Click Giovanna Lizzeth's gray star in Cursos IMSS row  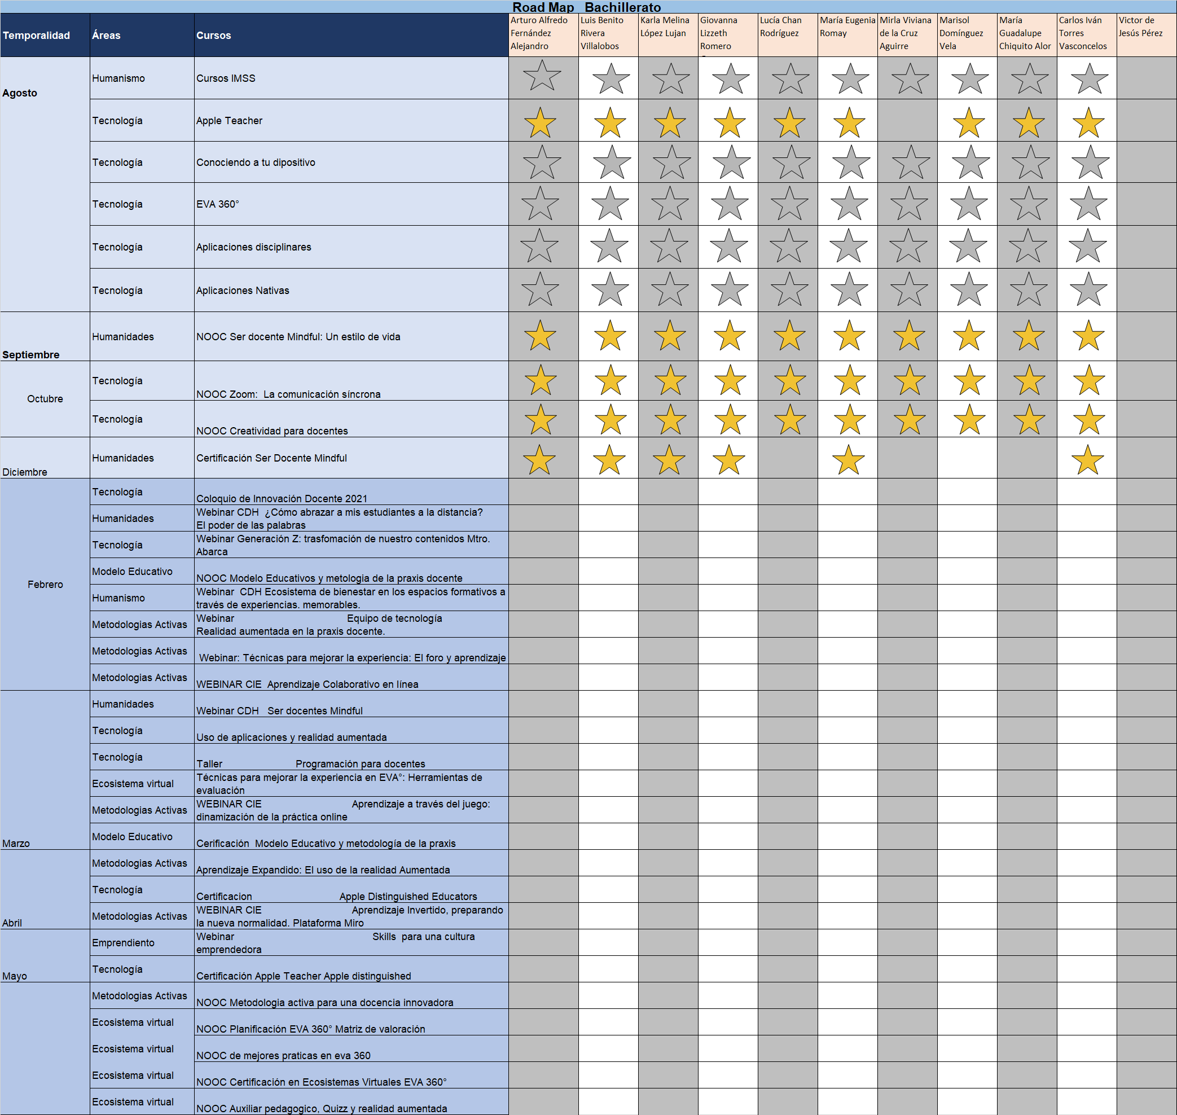730,78
